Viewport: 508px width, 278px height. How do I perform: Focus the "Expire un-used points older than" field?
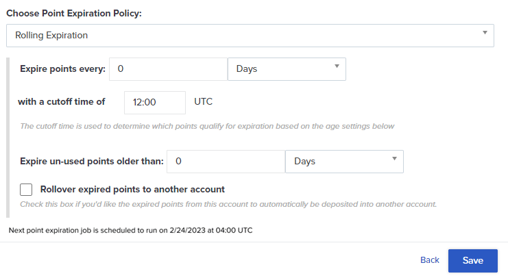(x=226, y=162)
